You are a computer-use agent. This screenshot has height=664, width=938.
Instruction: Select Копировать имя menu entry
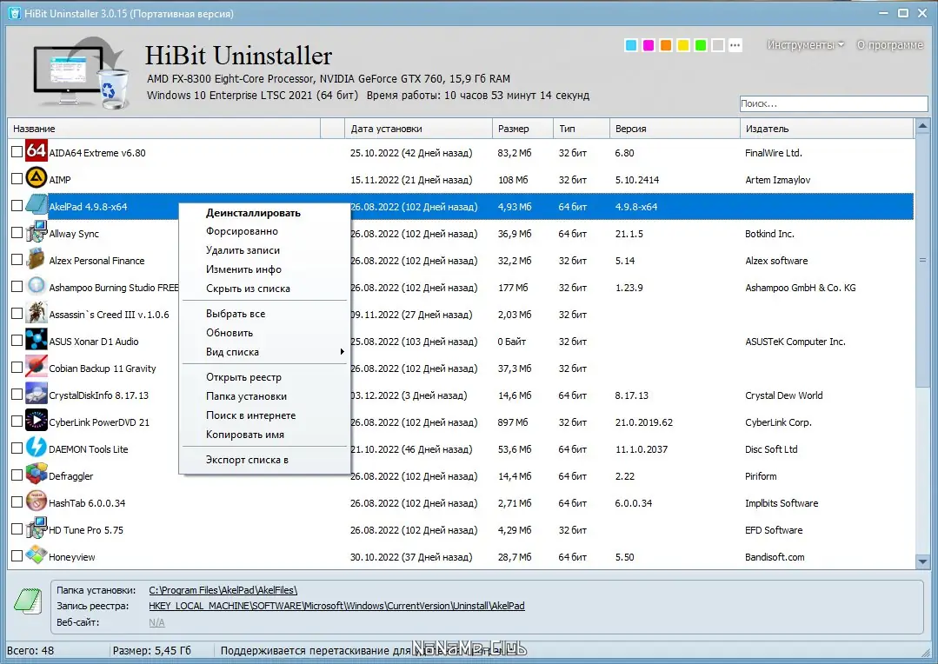pyautogui.click(x=265, y=435)
